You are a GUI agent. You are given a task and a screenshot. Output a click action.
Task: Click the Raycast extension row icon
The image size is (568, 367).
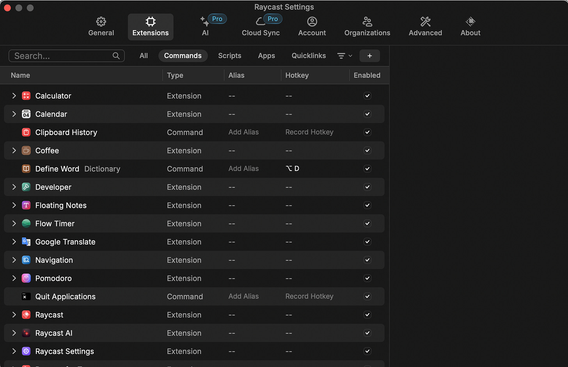[26, 315]
